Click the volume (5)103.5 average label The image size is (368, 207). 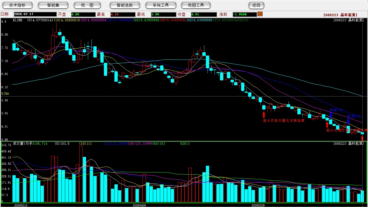click(62, 144)
